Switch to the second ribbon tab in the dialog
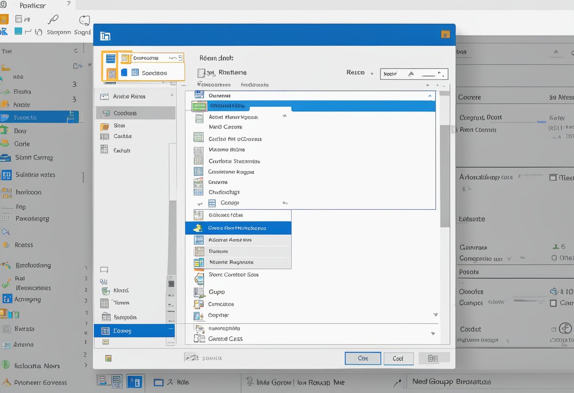Image resolution: width=574 pixels, height=393 pixels. tap(156, 73)
